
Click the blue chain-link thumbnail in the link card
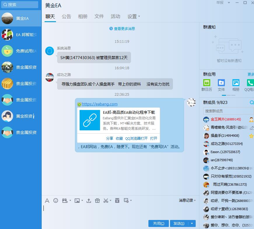(x=90, y=120)
